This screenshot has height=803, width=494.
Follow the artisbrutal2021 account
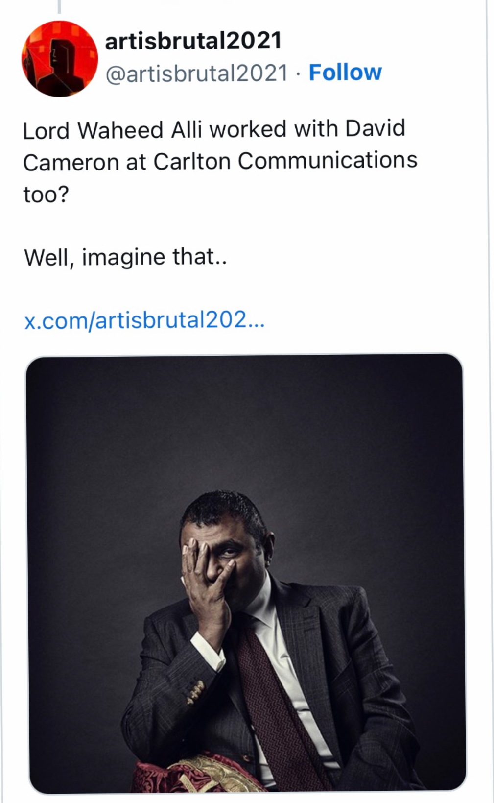click(345, 73)
